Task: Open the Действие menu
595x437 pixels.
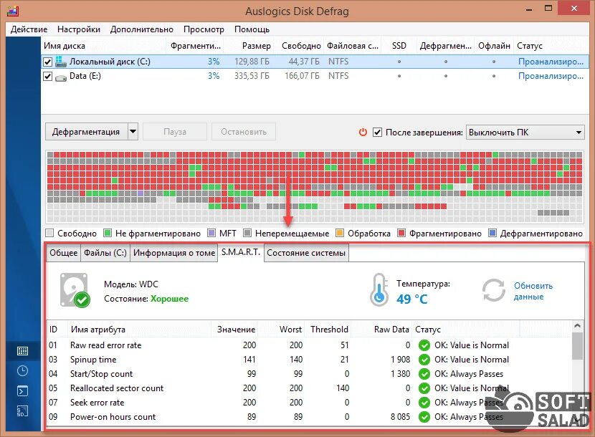Action: (x=29, y=29)
